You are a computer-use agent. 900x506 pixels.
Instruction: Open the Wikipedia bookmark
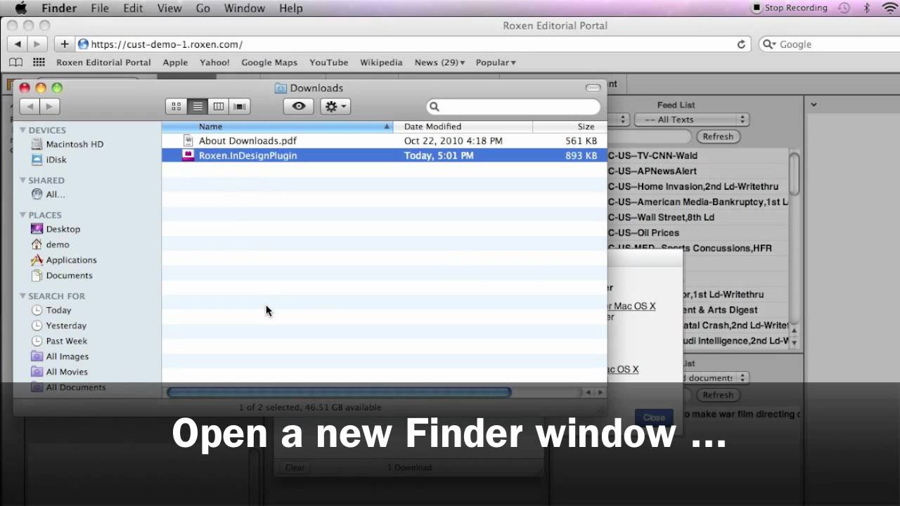381,63
